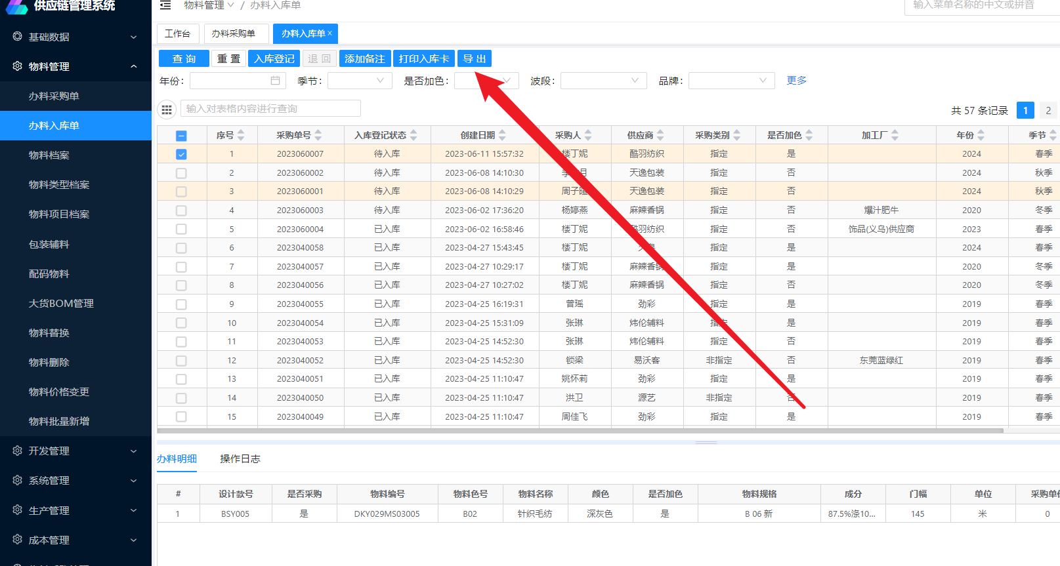Close the 办料入库单 tab with x
The height and width of the screenshot is (566, 1060).
[x=330, y=33]
